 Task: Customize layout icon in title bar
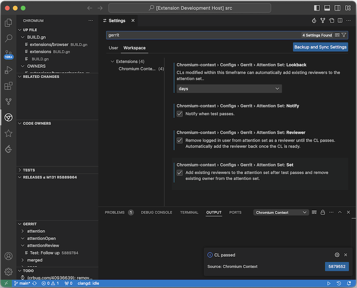(348, 8)
